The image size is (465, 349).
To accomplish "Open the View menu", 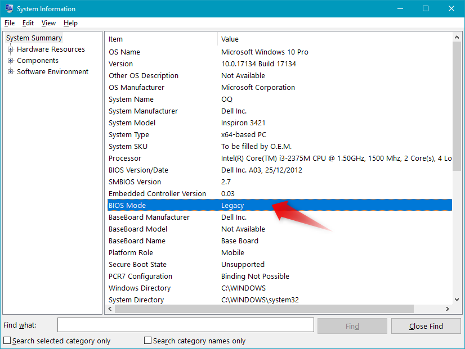I will [48, 23].
